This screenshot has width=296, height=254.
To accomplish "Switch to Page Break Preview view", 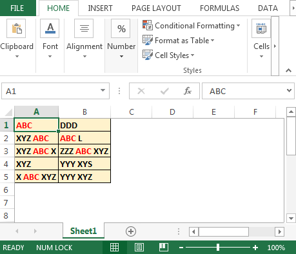I will point(164,248).
